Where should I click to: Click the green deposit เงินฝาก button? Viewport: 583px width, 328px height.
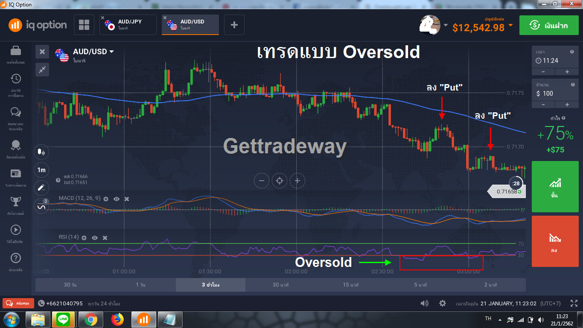[x=549, y=25]
